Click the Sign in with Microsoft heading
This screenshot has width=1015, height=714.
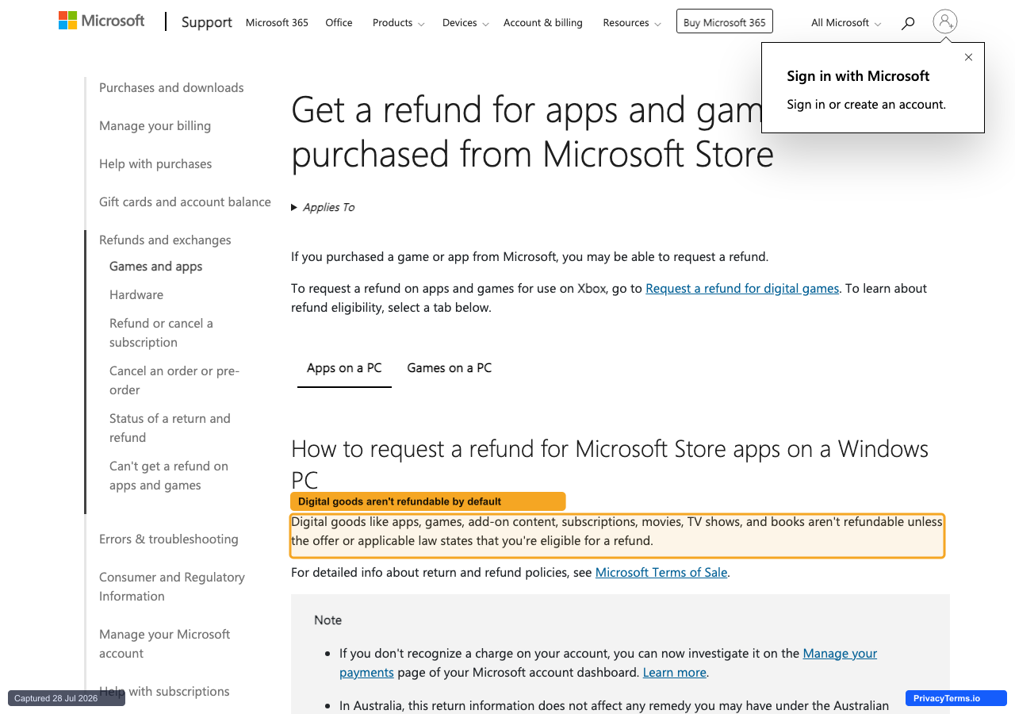[858, 76]
